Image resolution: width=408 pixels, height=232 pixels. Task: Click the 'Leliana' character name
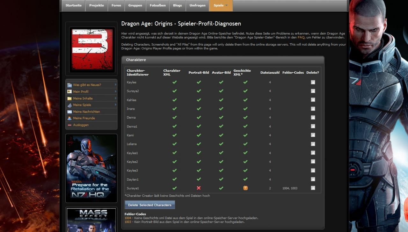pos(132,144)
